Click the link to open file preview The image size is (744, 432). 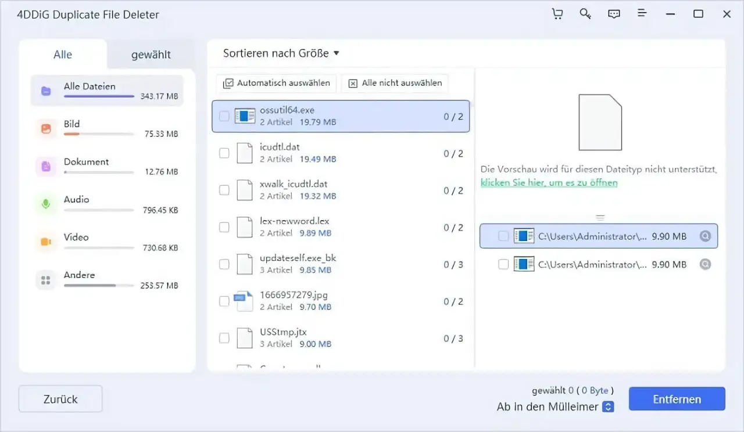point(549,183)
